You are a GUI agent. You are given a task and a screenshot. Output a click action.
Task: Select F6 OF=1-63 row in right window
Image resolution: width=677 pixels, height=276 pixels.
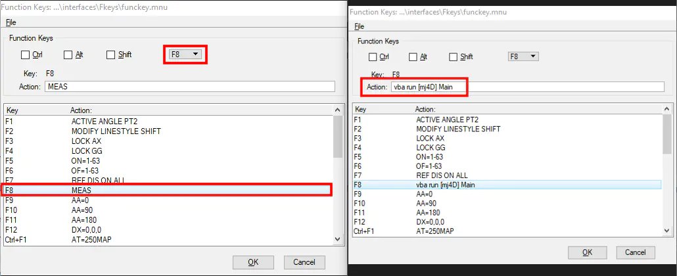[507, 166]
